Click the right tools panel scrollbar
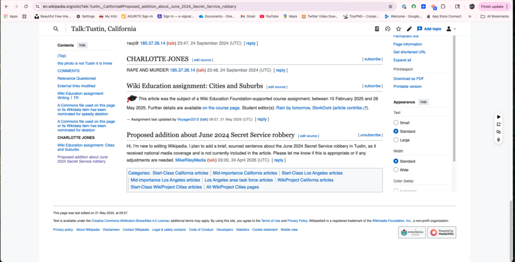The height and width of the screenshot is (262, 515). pyautogui.click(x=454, y=98)
